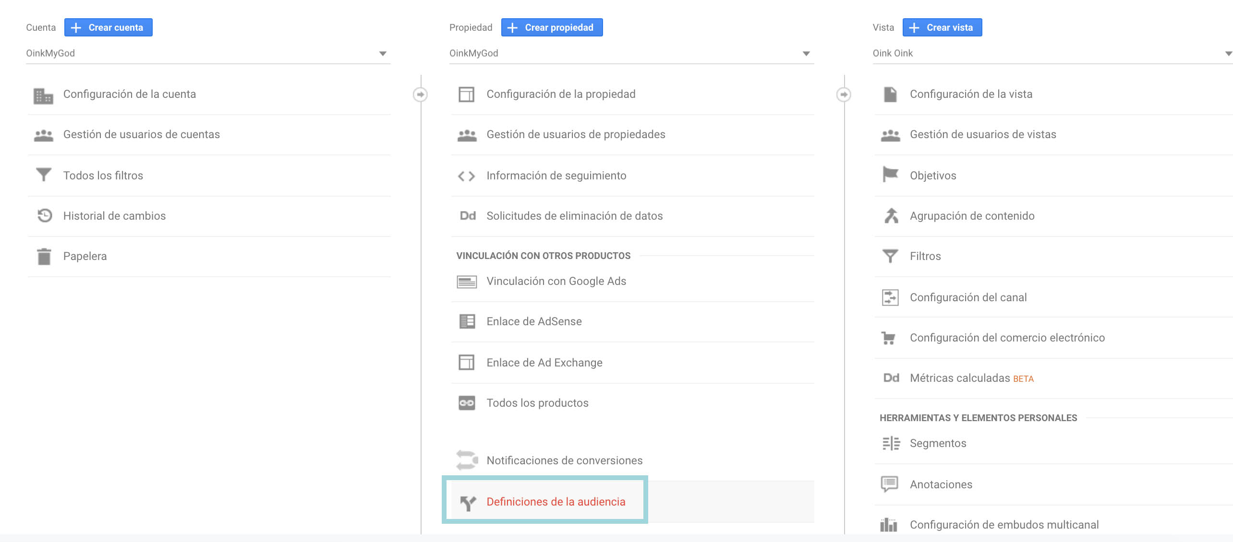This screenshot has height=542, width=1233.
Task: Select the Configuración de la cuenta icon
Action: pyautogui.click(x=44, y=94)
